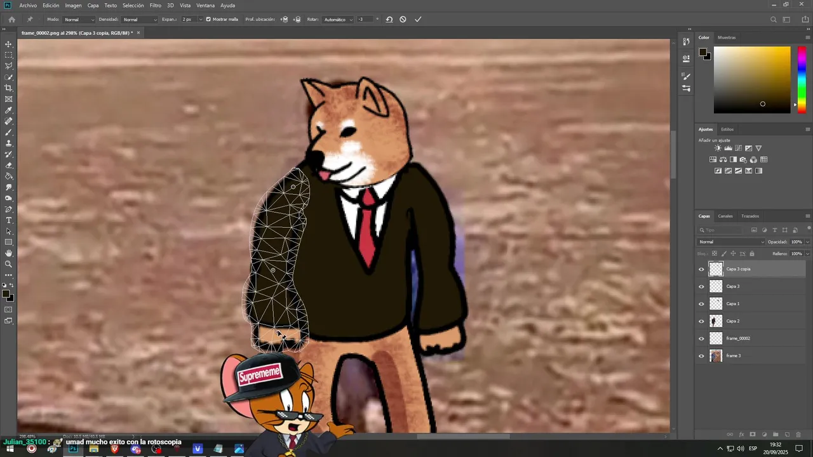
Task: Select the Horizontal Type tool
Action: pos(9,220)
